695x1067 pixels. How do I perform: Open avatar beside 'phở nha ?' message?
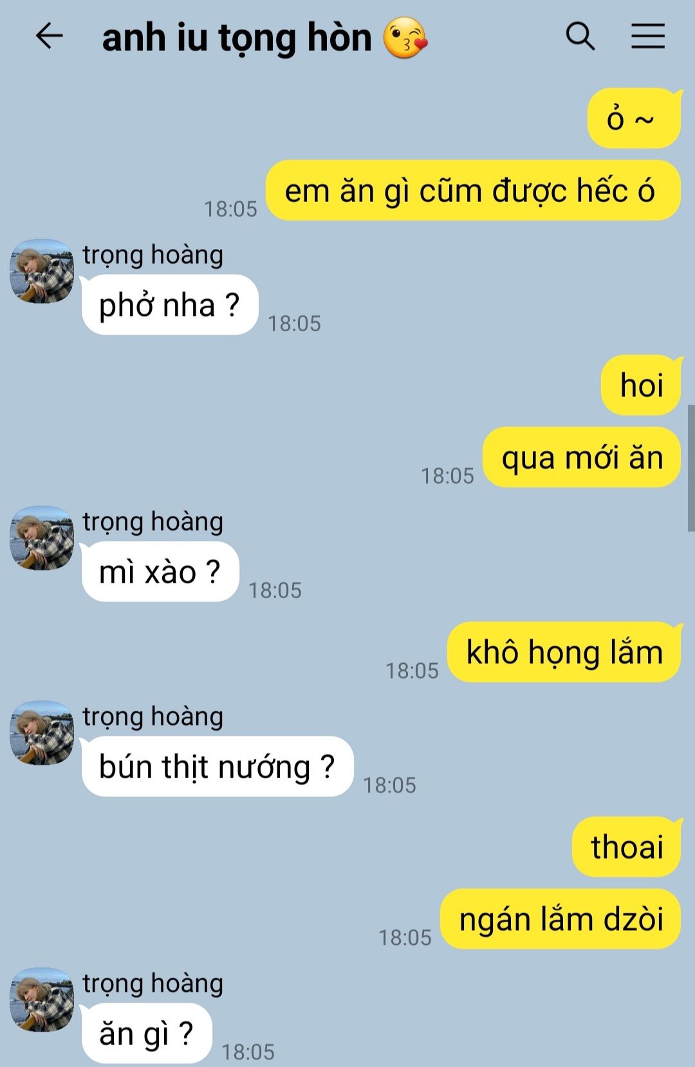coord(42,271)
